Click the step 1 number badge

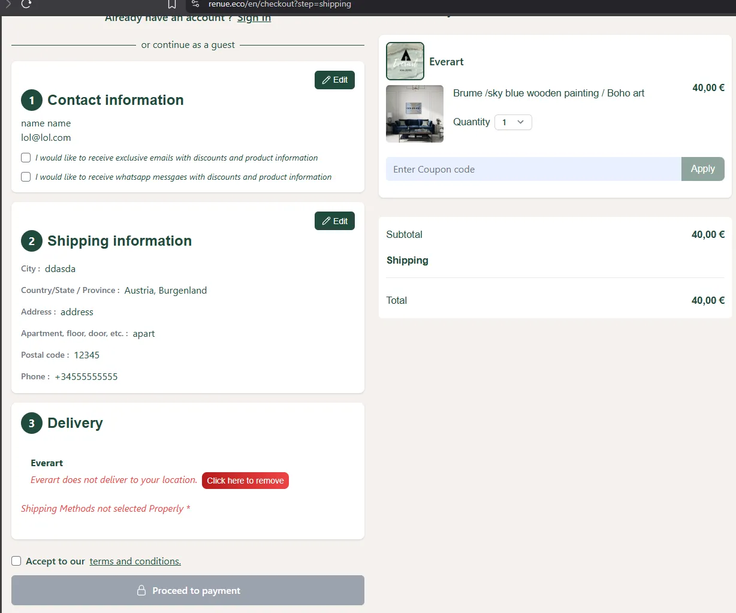click(32, 100)
